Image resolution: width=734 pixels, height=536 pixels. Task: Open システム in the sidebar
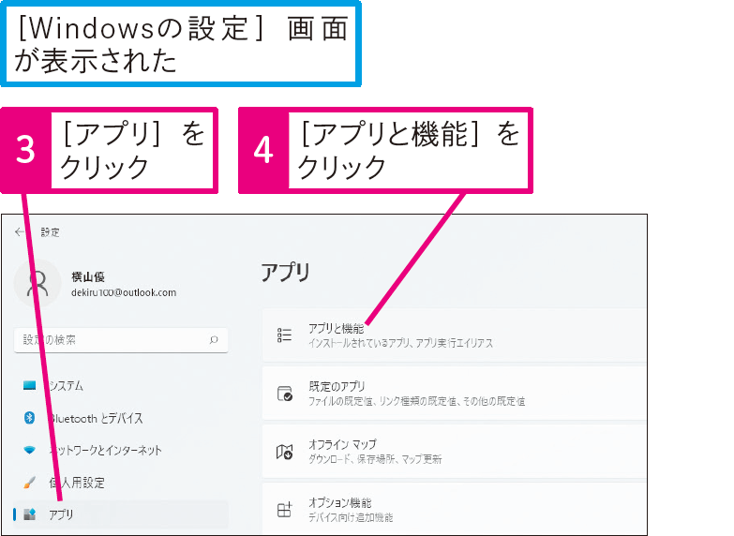coord(121,386)
